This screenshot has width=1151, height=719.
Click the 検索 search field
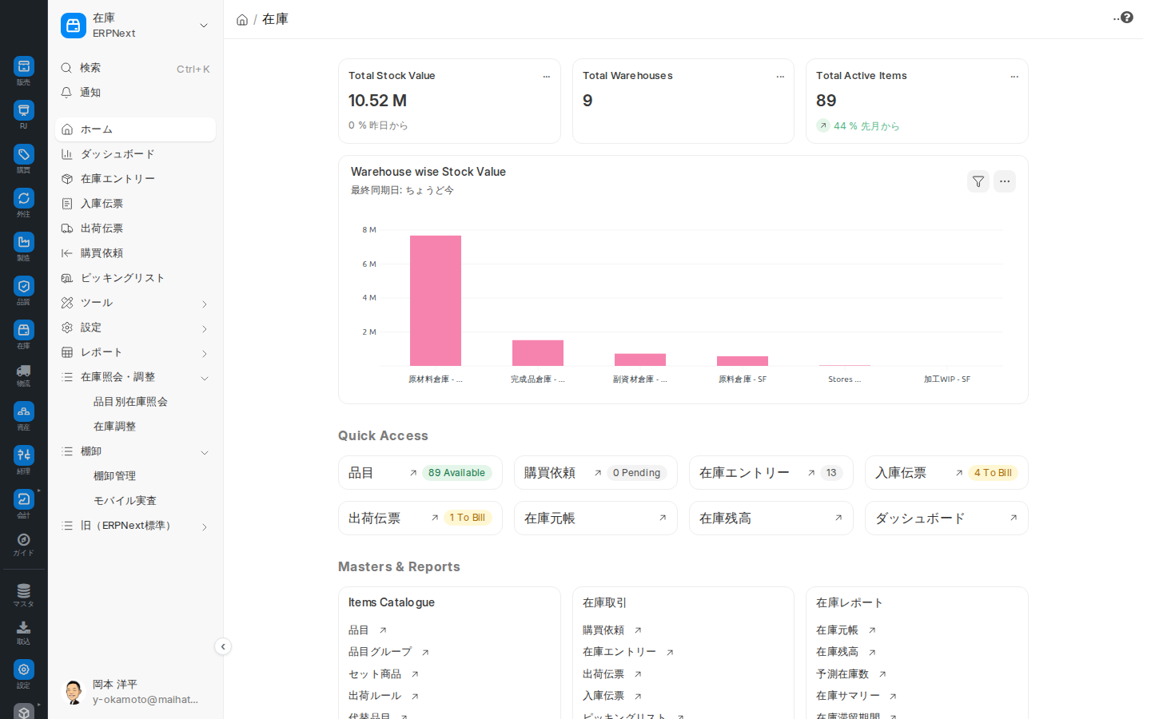pos(136,68)
